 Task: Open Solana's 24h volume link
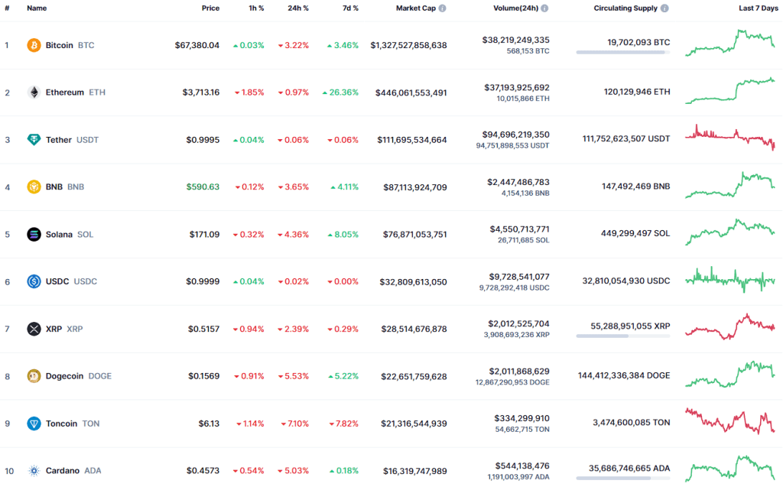pos(518,229)
